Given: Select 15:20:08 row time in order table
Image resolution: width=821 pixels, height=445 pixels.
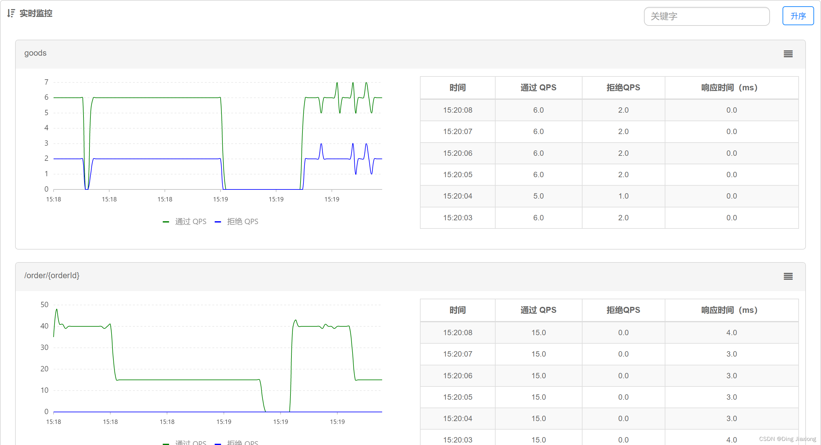Looking at the screenshot, I should tap(457, 333).
